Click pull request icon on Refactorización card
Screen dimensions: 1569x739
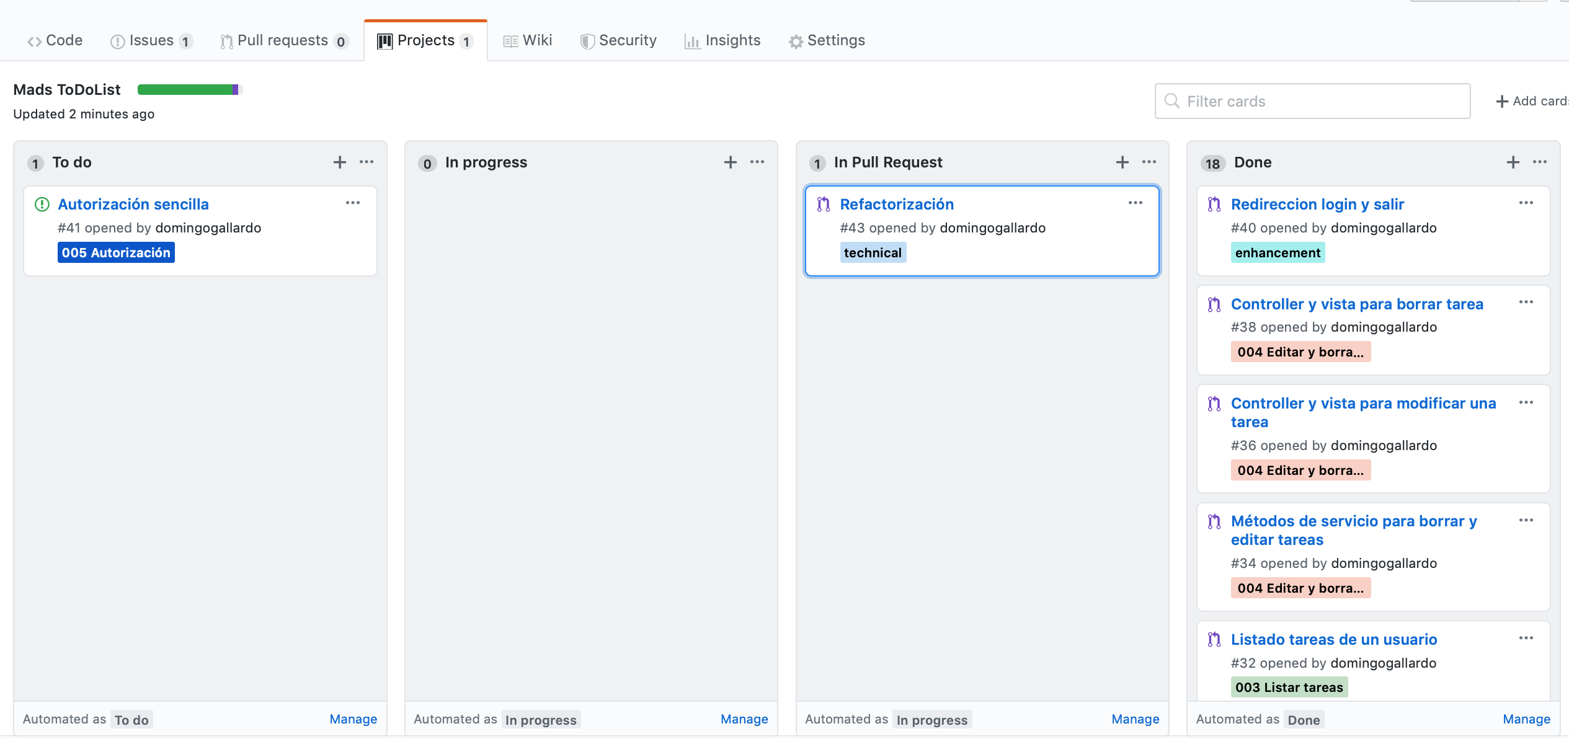pyautogui.click(x=824, y=205)
